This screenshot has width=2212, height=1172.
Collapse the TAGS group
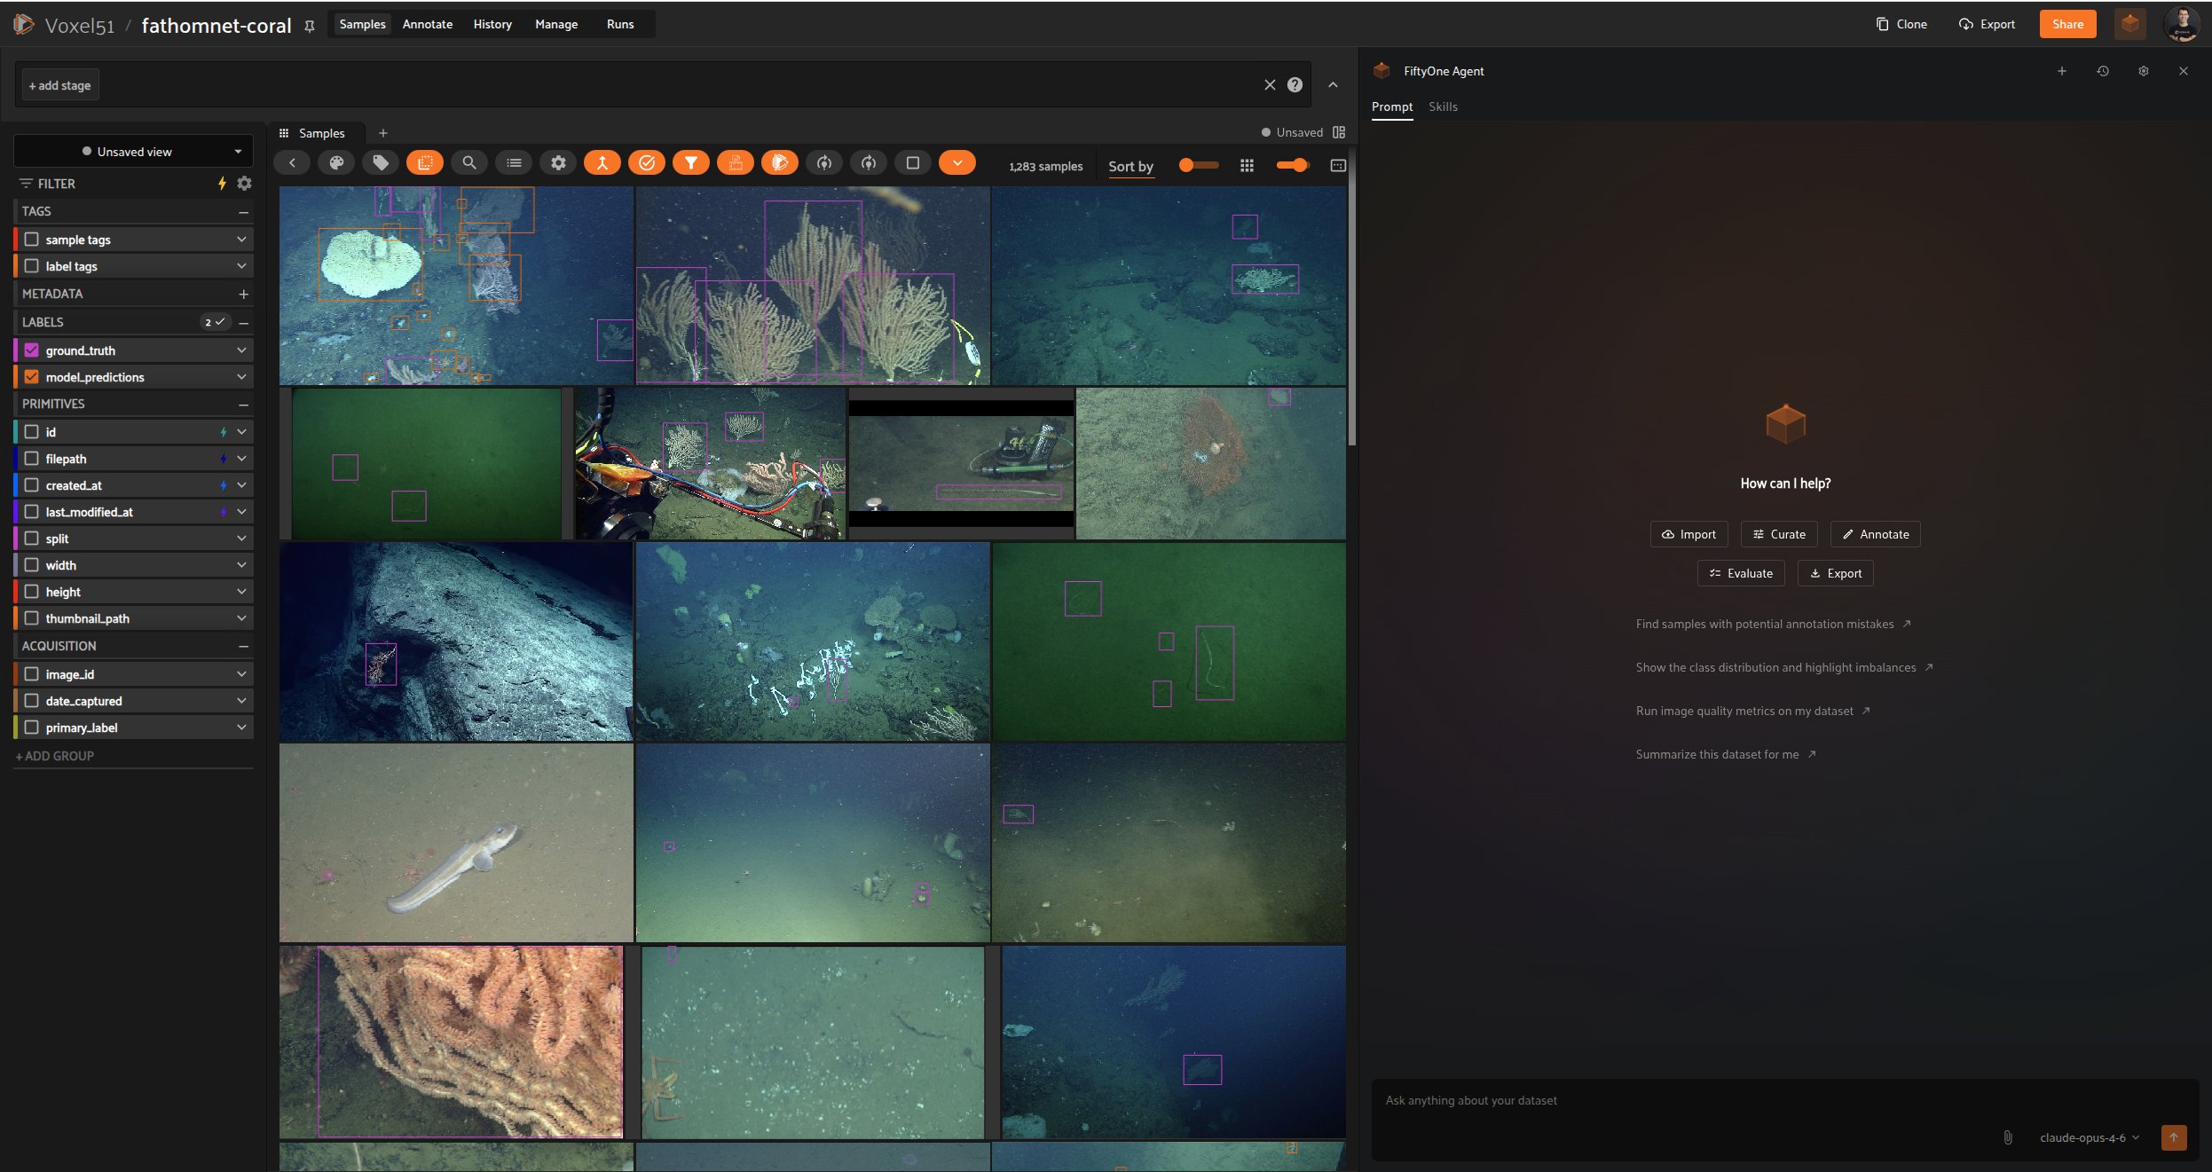pyautogui.click(x=243, y=212)
